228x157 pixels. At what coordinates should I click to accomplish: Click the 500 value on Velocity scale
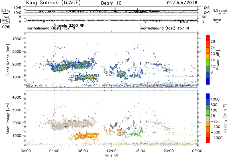(214, 105)
